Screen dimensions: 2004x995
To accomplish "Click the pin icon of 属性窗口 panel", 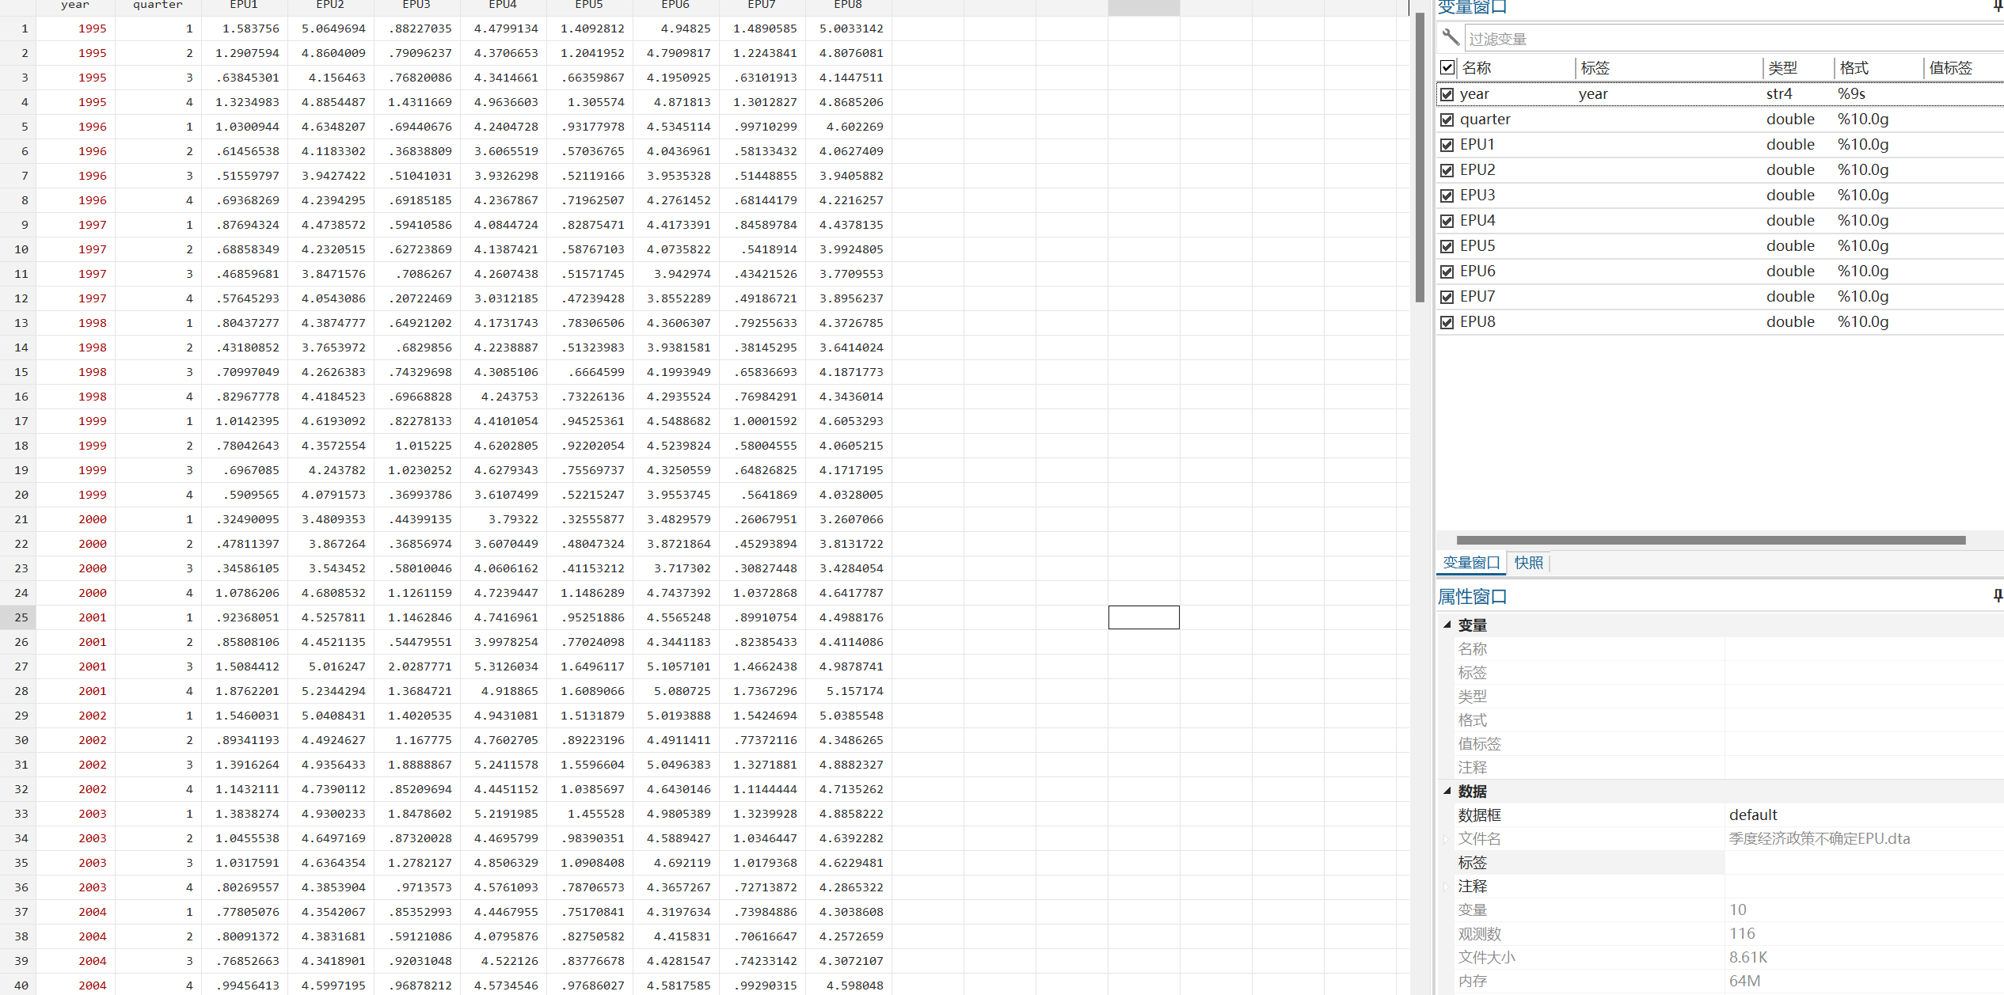I will coord(1997,596).
